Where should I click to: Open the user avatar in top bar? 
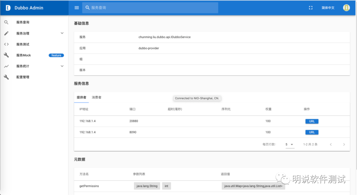point(346,8)
